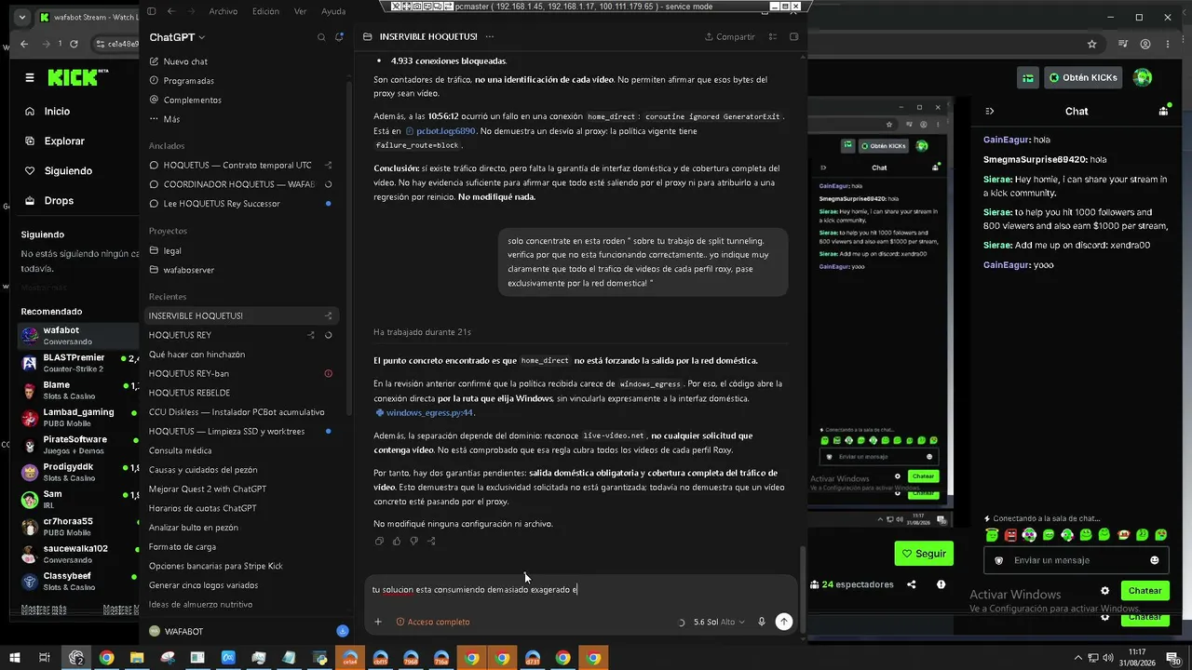
Task: Click the Obtén KICKs button
Action: pyautogui.click(x=1082, y=78)
